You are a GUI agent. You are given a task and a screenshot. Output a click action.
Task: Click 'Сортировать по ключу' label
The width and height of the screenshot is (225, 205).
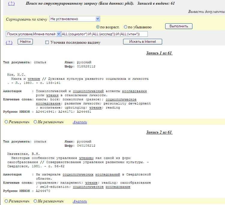tap(26, 19)
